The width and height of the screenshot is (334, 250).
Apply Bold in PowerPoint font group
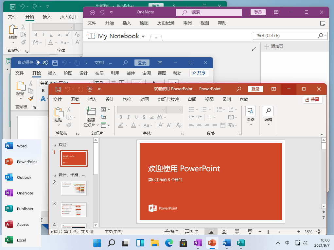121,117
